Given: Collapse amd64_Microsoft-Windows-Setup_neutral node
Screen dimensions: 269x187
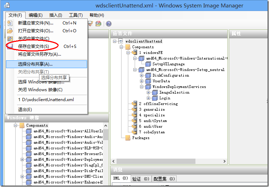Looking at the screenshot, I should pos(135,70).
